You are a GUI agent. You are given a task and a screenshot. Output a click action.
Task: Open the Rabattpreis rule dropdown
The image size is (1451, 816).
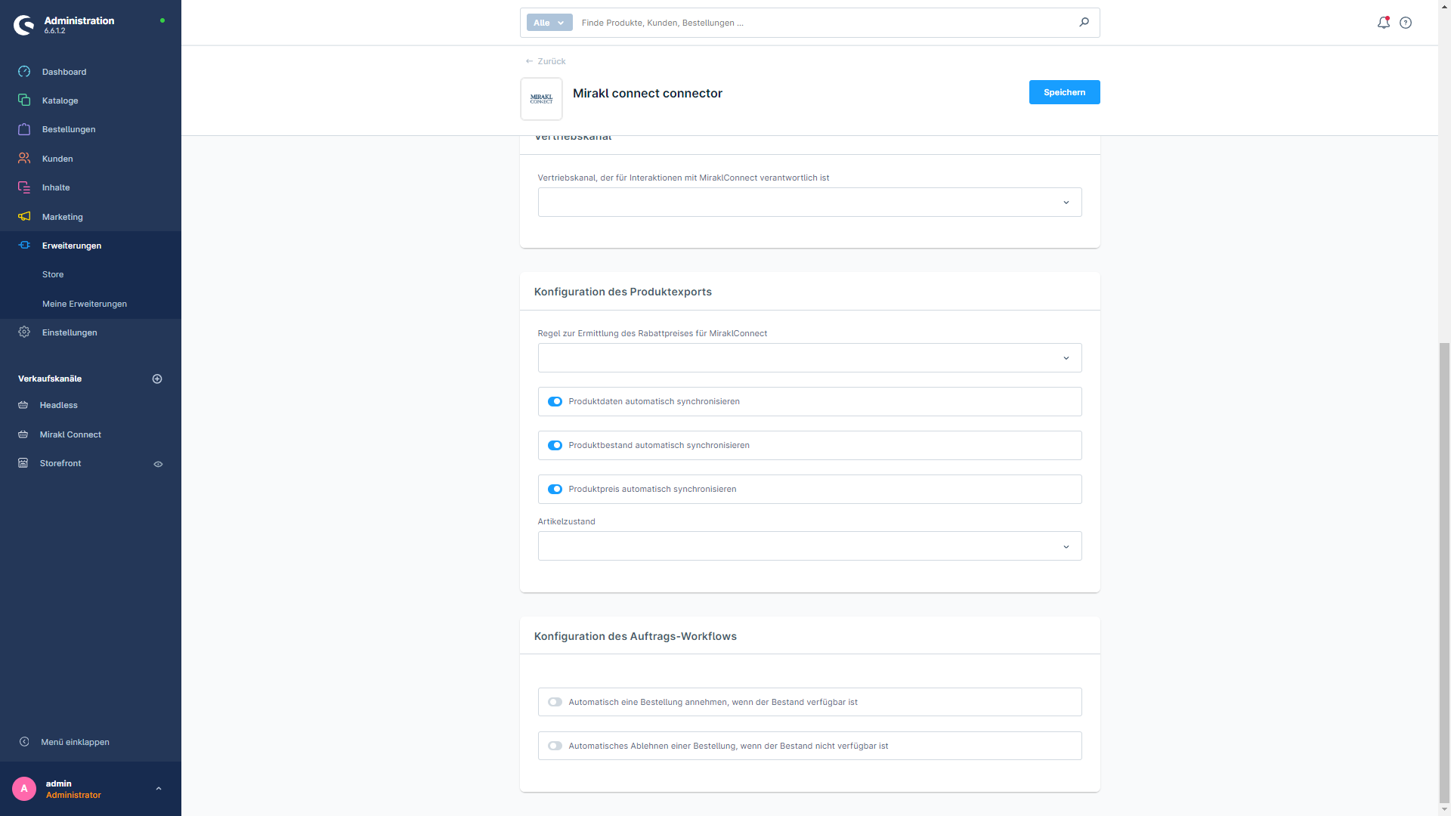(x=809, y=358)
